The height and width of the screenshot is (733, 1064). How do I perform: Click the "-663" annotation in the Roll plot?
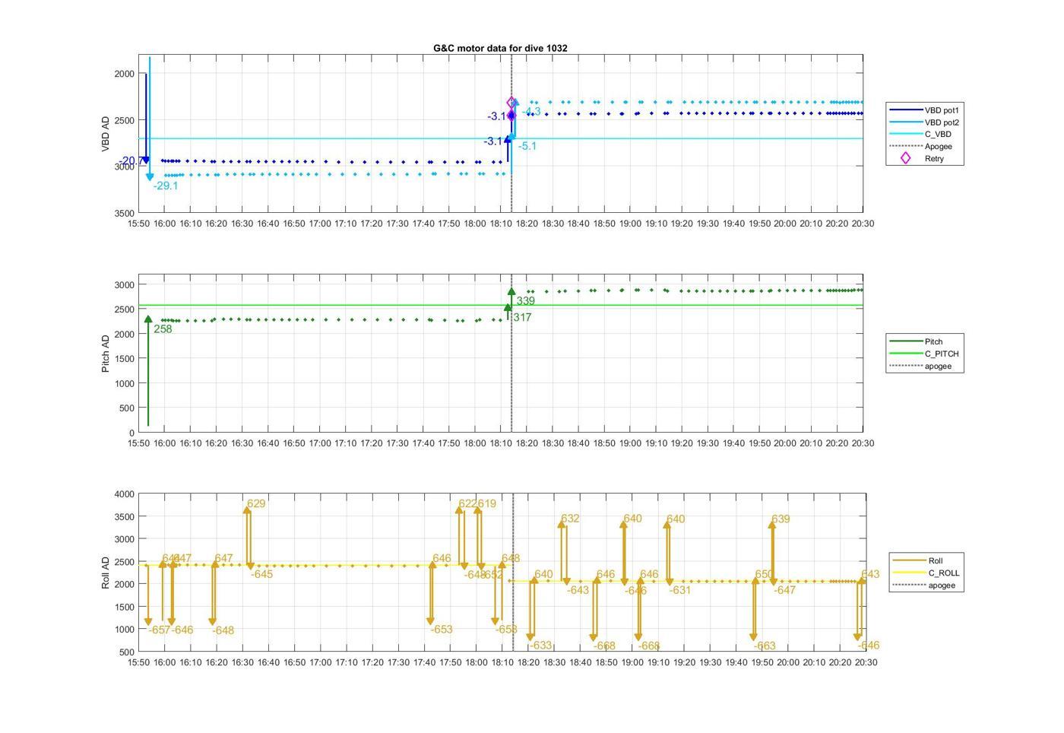(x=765, y=646)
